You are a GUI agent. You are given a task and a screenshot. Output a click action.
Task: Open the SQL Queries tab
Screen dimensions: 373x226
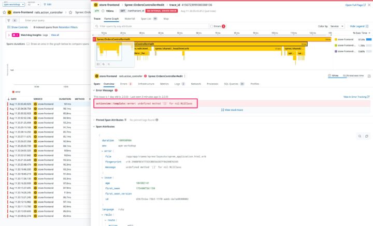point(234,84)
